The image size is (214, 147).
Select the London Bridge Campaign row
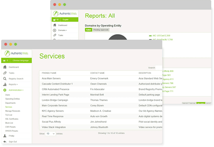pyautogui.click(x=101, y=100)
